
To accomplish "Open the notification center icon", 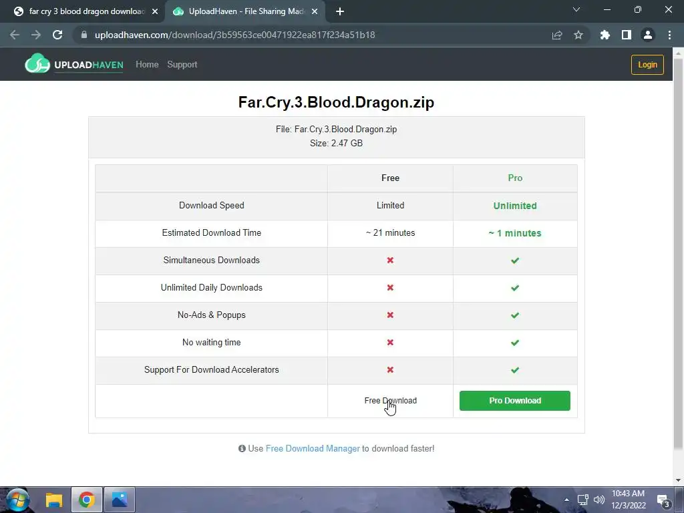I will (x=663, y=501).
